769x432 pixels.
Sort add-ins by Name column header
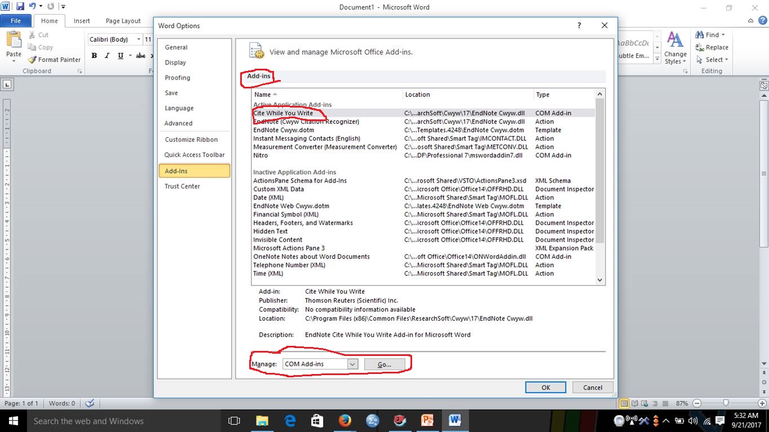pyautogui.click(x=327, y=95)
